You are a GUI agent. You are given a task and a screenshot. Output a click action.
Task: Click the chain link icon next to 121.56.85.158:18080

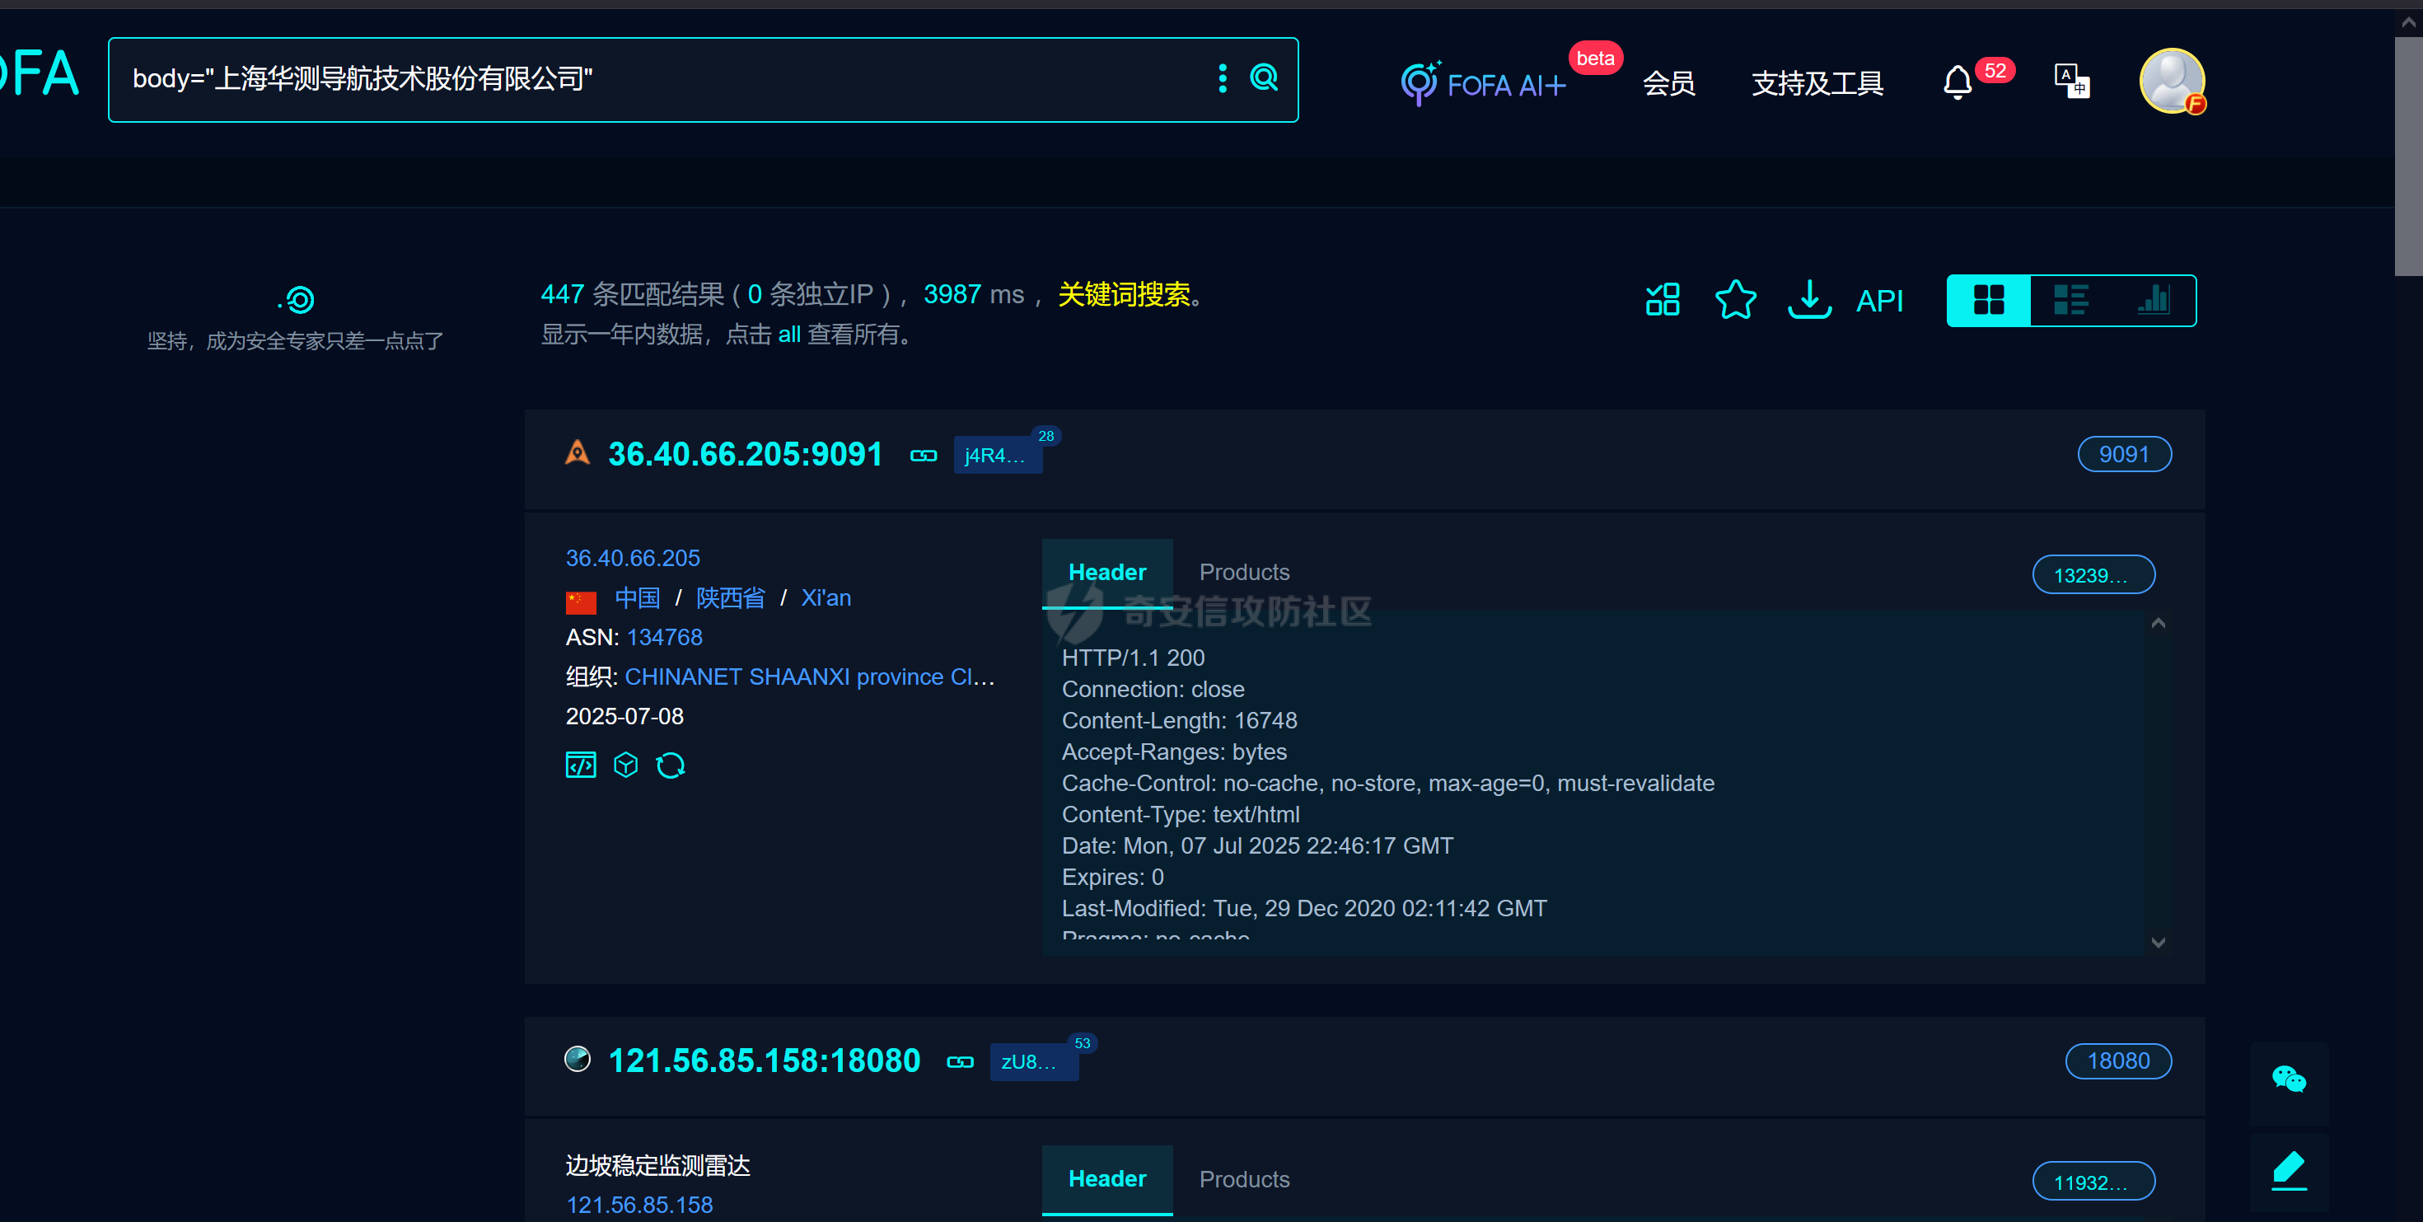pos(960,1062)
